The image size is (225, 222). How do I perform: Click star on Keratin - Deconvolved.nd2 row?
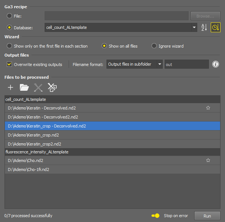click(208, 108)
